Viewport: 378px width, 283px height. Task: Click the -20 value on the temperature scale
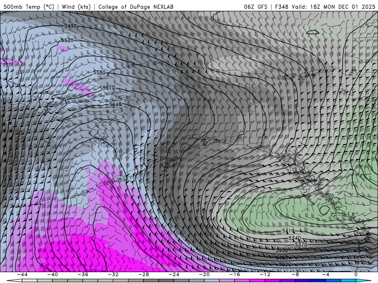pos(204,275)
